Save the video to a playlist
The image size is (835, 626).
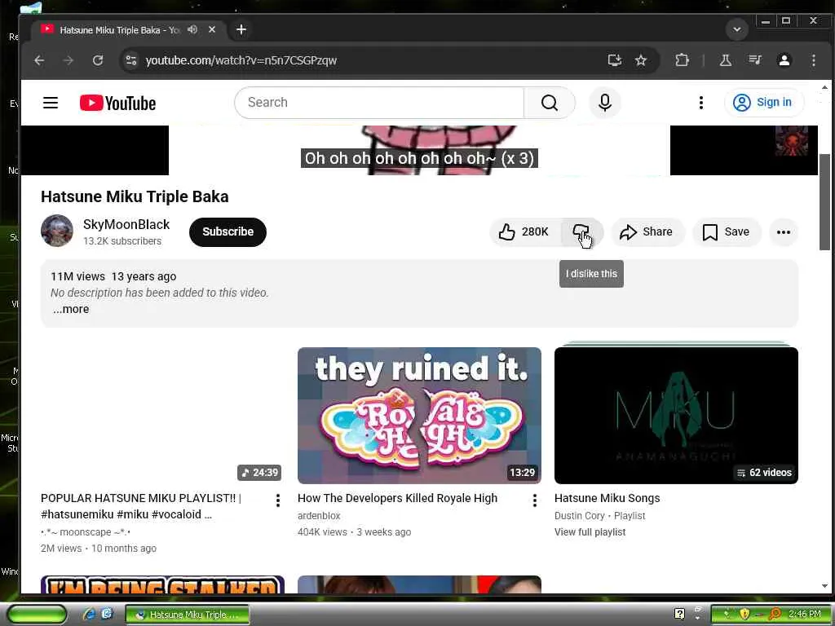(727, 232)
